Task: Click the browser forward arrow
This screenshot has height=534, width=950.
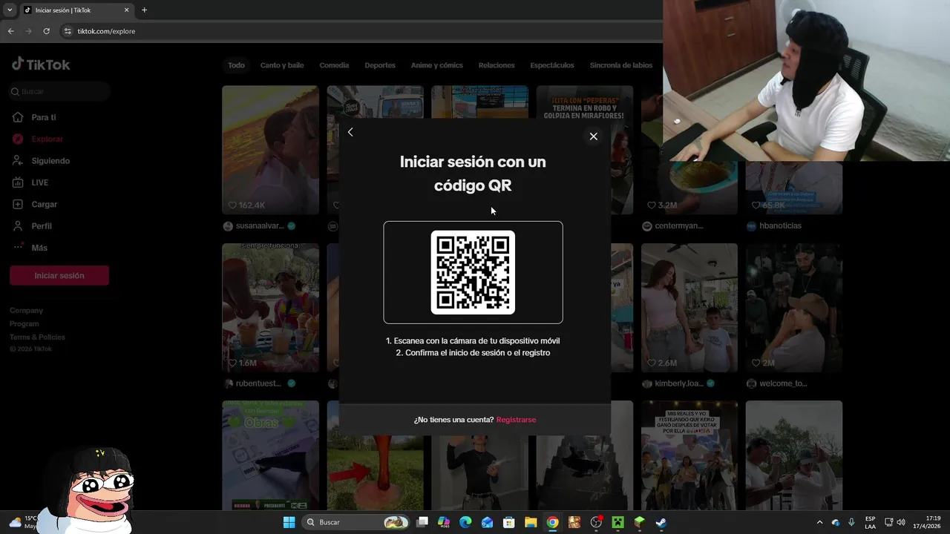Action: (29, 31)
